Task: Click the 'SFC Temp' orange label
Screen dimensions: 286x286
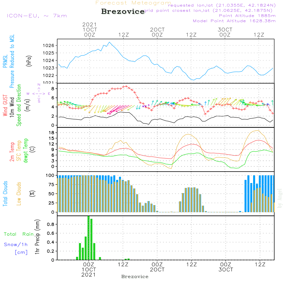Action: pos(19,151)
